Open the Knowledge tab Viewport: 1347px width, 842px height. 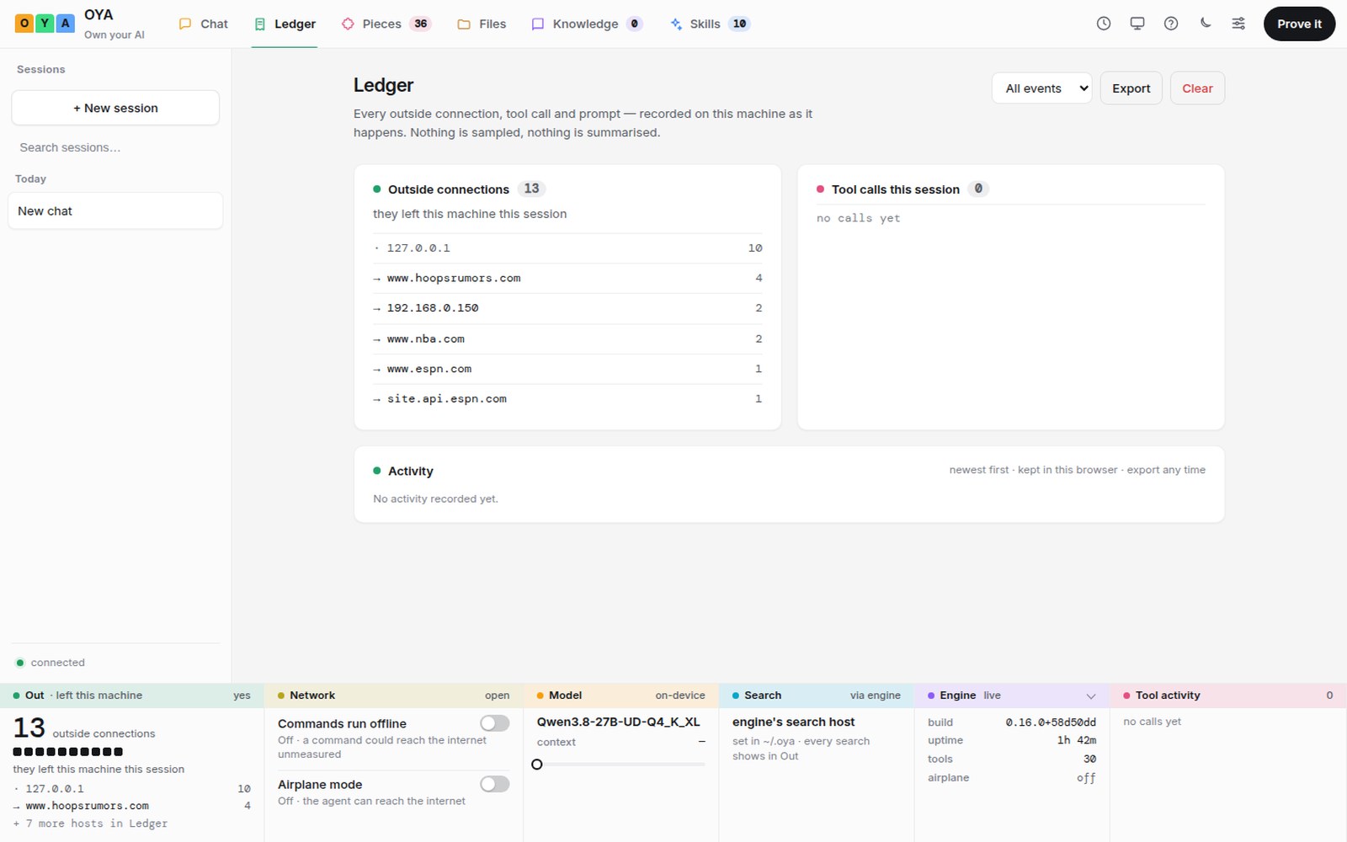coord(587,24)
